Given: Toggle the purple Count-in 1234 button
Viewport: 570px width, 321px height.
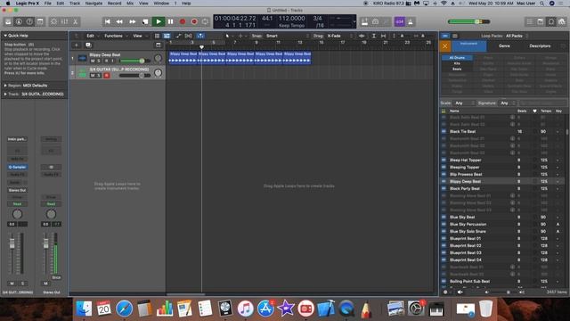Looking at the screenshot, I should pos(400,21).
